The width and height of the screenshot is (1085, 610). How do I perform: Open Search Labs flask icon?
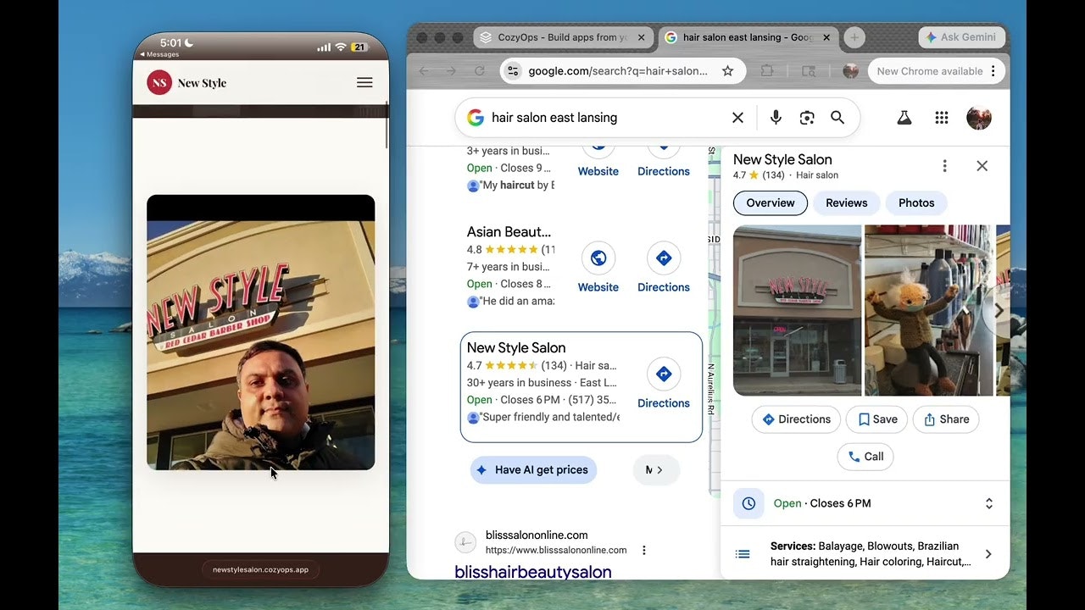coord(904,118)
